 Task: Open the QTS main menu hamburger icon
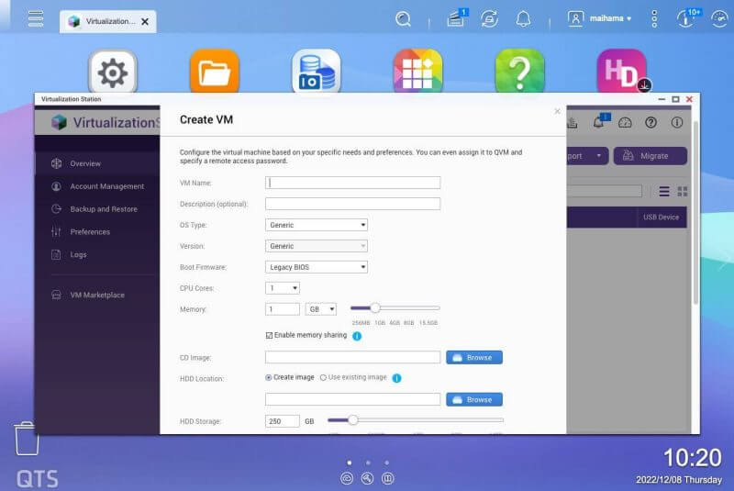(36, 18)
